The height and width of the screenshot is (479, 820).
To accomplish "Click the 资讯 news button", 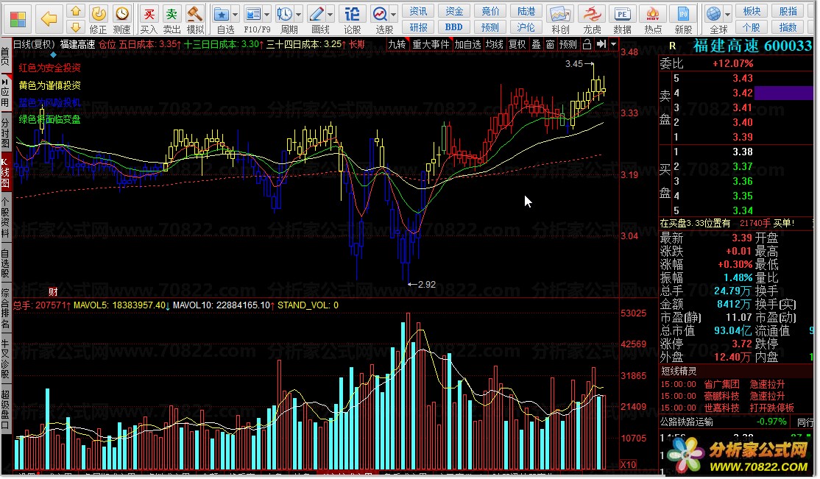I will (418, 11).
